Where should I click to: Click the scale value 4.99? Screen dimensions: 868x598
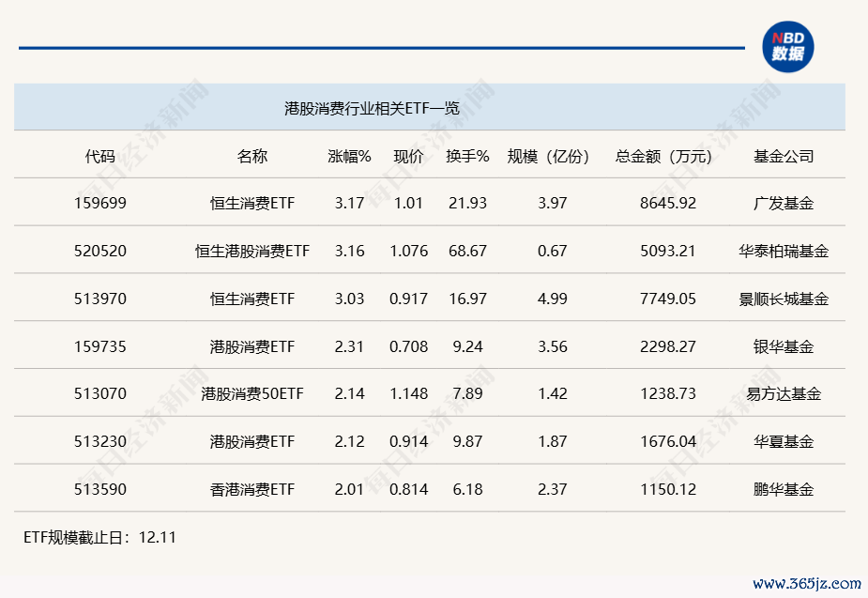[553, 299]
